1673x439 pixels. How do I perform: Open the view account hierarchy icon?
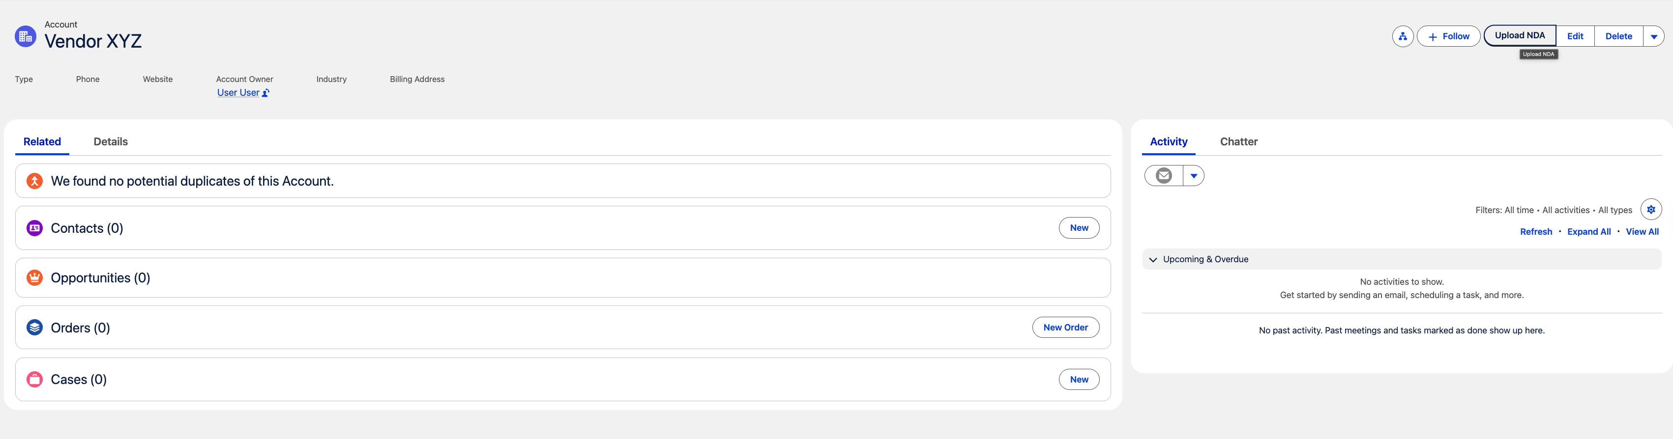click(x=1402, y=36)
